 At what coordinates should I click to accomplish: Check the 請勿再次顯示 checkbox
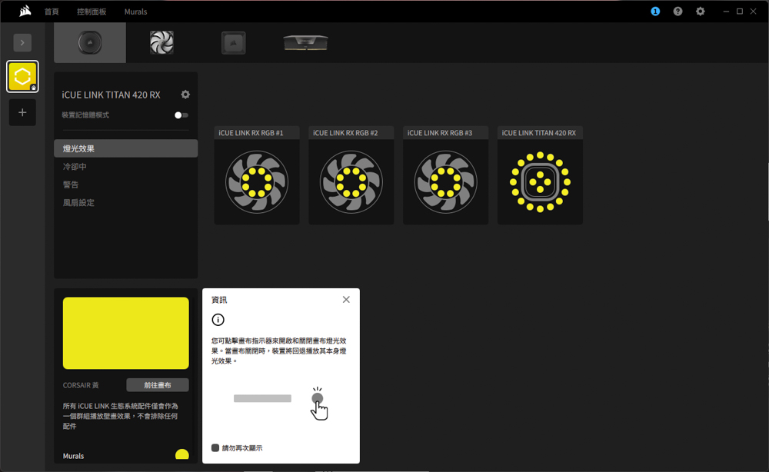point(215,448)
